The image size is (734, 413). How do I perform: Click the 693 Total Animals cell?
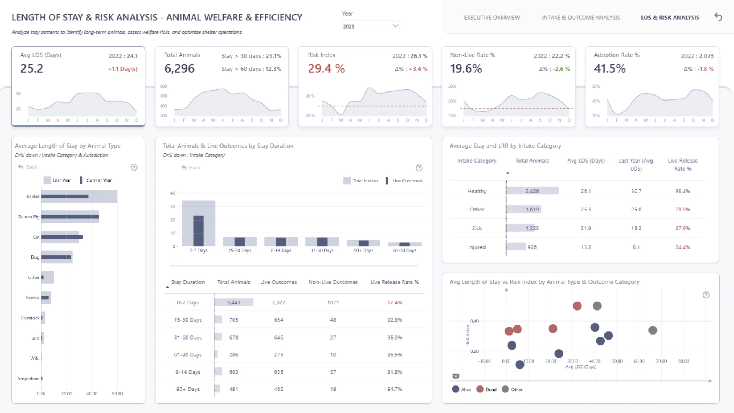pyautogui.click(x=234, y=372)
